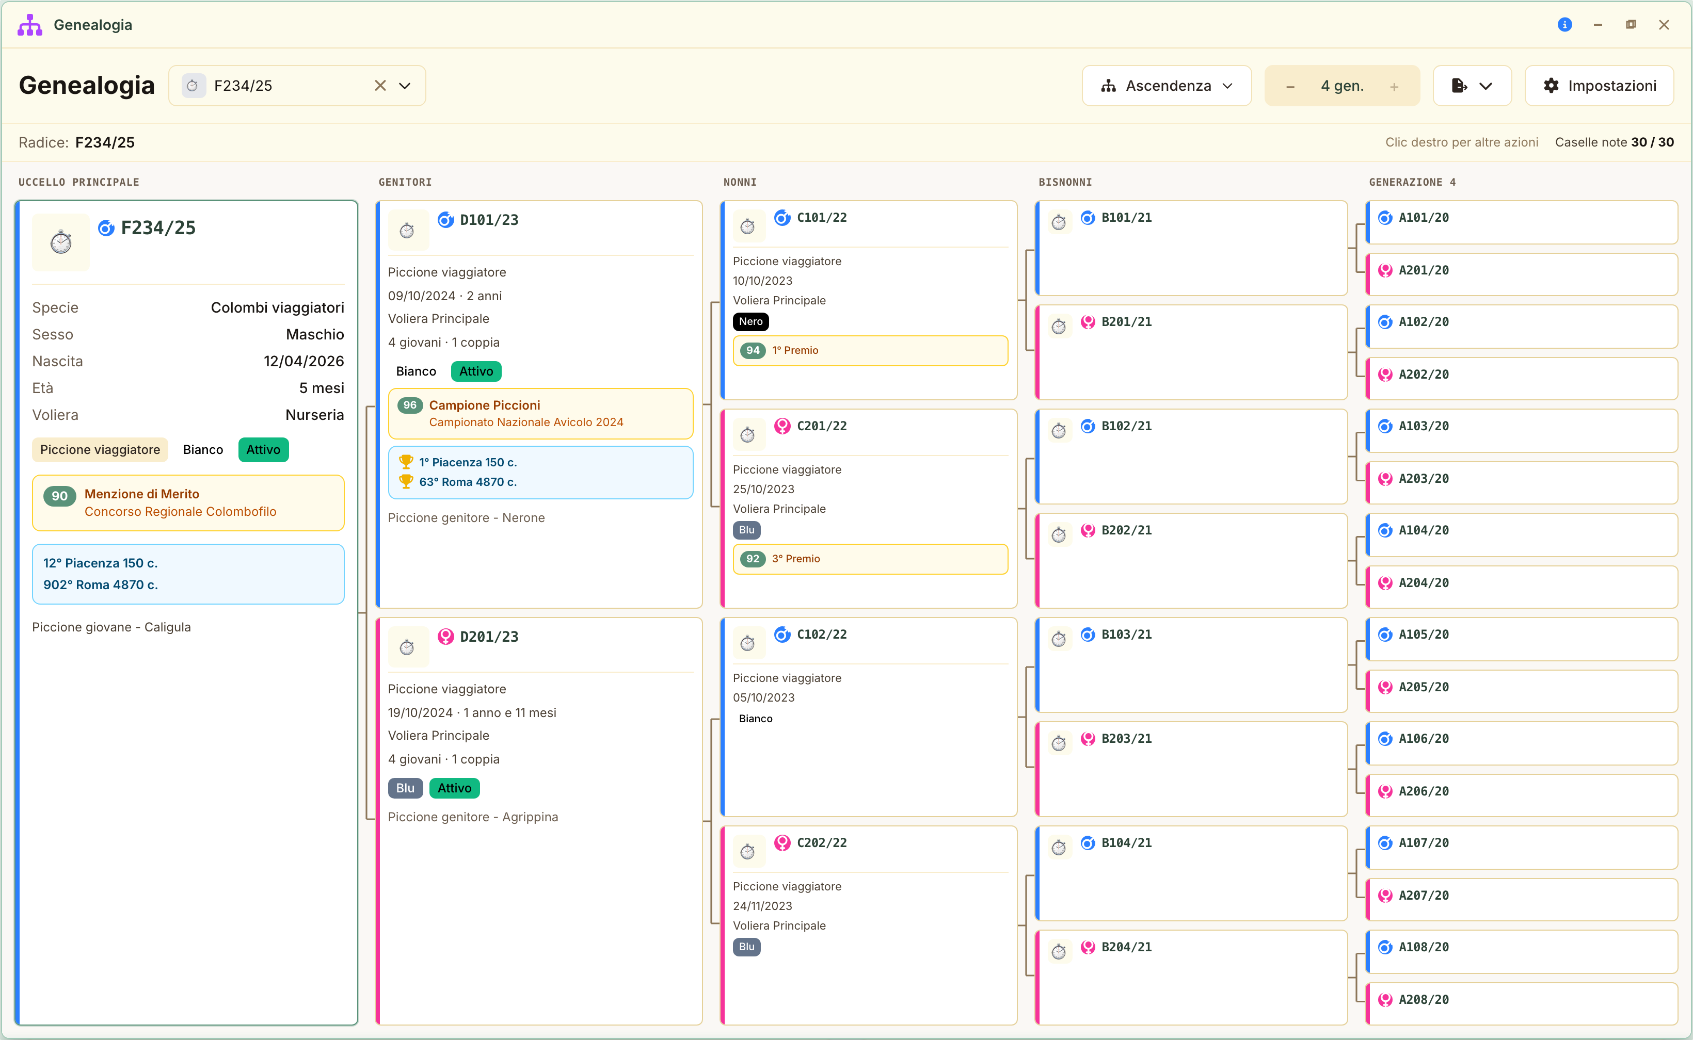This screenshot has height=1040, width=1693.
Task: Click the male sex icon beside F234/25
Action: pyautogui.click(x=106, y=229)
